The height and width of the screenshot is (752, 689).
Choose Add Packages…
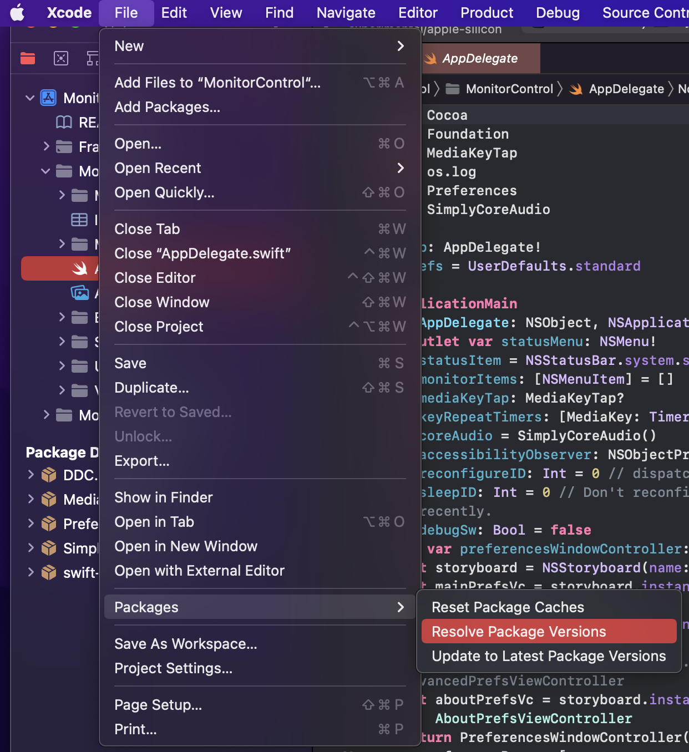(260, 107)
